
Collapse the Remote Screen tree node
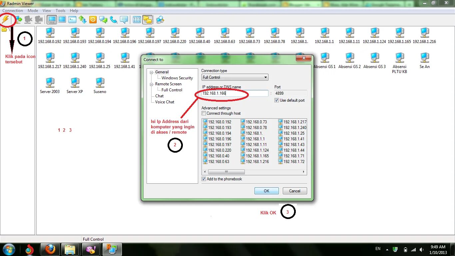click(152, 84)
